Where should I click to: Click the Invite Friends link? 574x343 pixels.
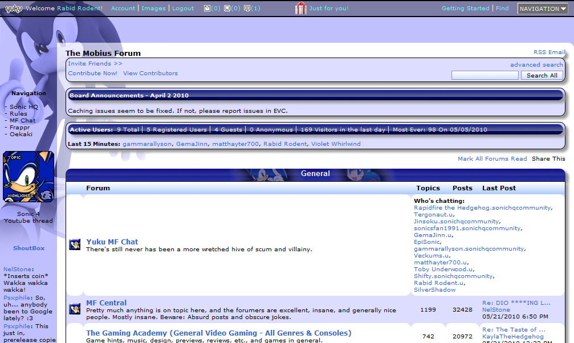click(x=95, y=64)
